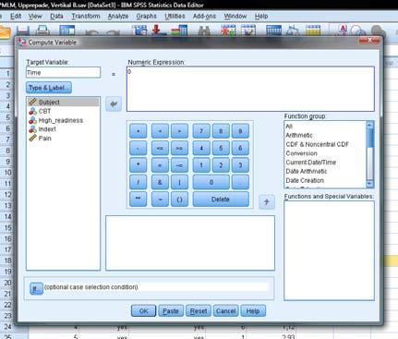
Task: Click the Function group scroll down arrow
Action: tap(370, 184)
